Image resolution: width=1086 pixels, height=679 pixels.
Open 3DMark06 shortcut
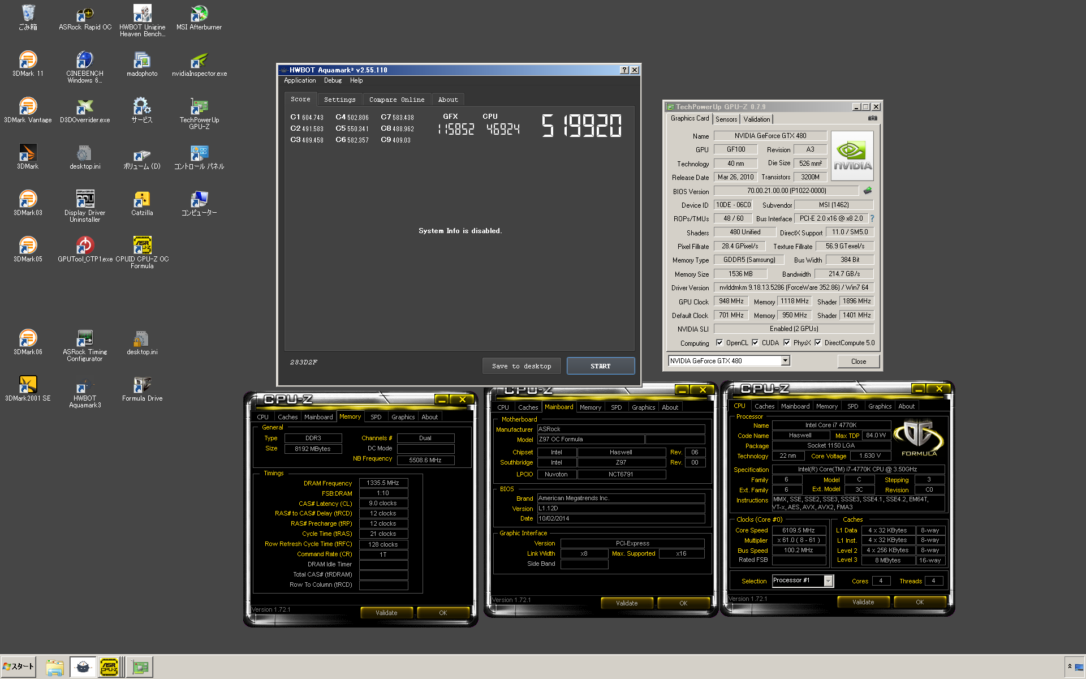[28, 342]
